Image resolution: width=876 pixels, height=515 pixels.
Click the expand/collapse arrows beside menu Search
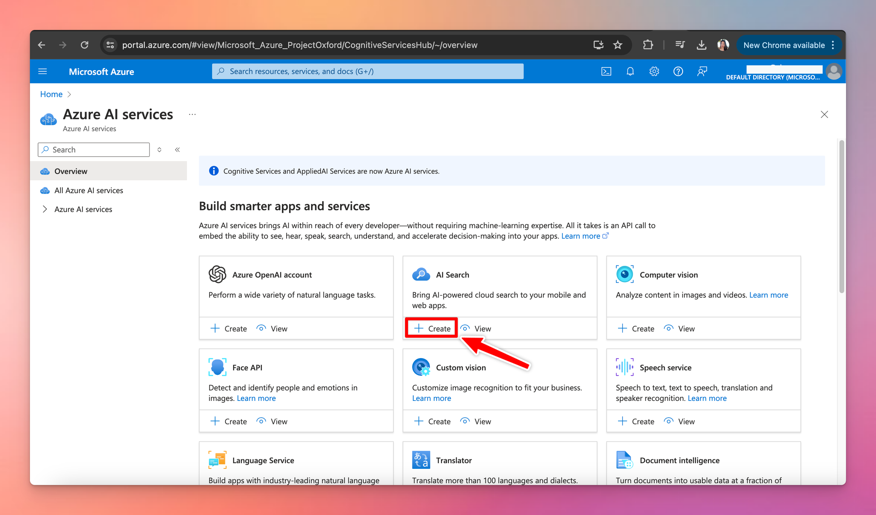pos(159,150)
